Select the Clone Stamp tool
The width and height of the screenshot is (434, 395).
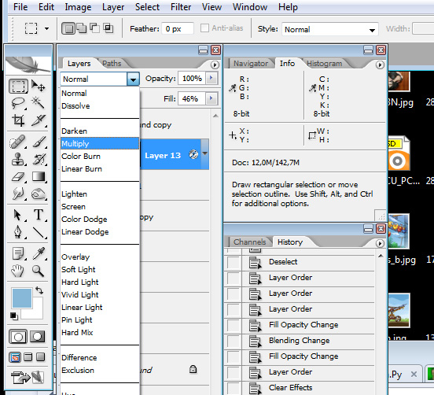tap(18, 159)
